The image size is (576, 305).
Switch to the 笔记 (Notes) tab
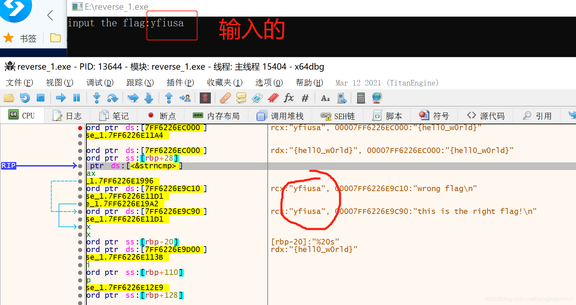pos(114,116)
